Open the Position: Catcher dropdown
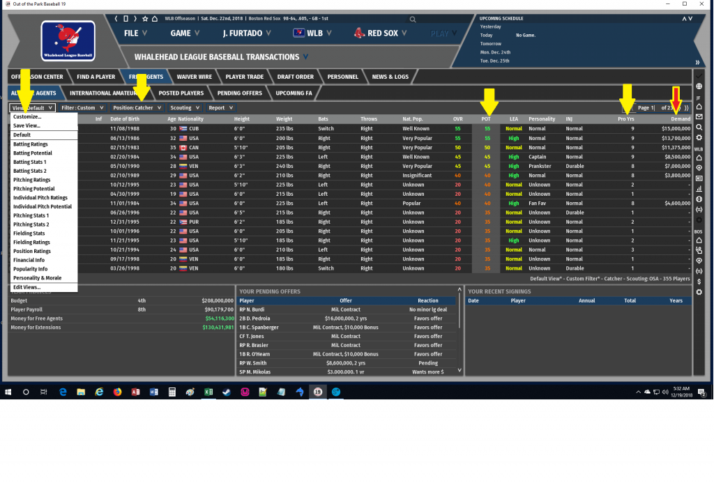 [x=137, y=108]
